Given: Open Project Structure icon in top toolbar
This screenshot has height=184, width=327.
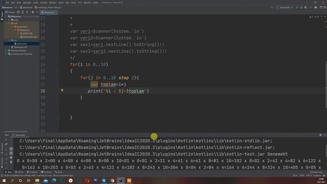Looking at the screenshot, I should (321, 7).
